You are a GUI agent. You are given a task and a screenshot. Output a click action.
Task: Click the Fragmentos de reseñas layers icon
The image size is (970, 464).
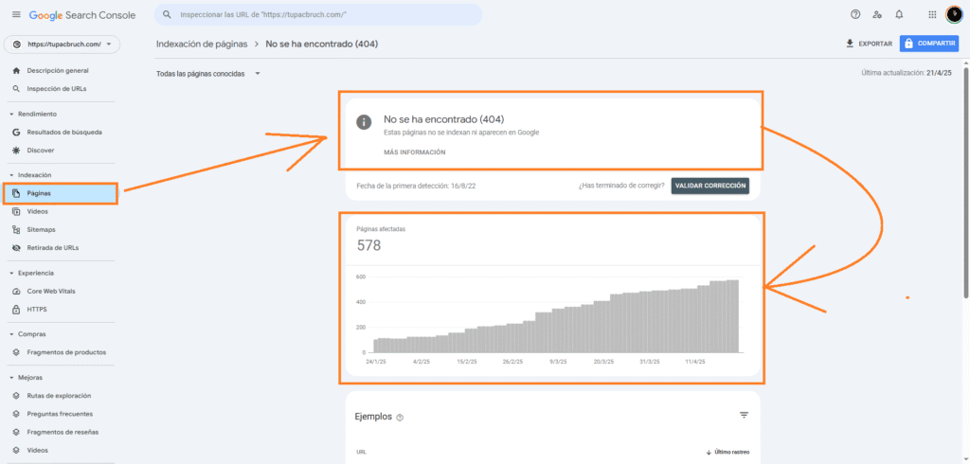tap(17, 432)
